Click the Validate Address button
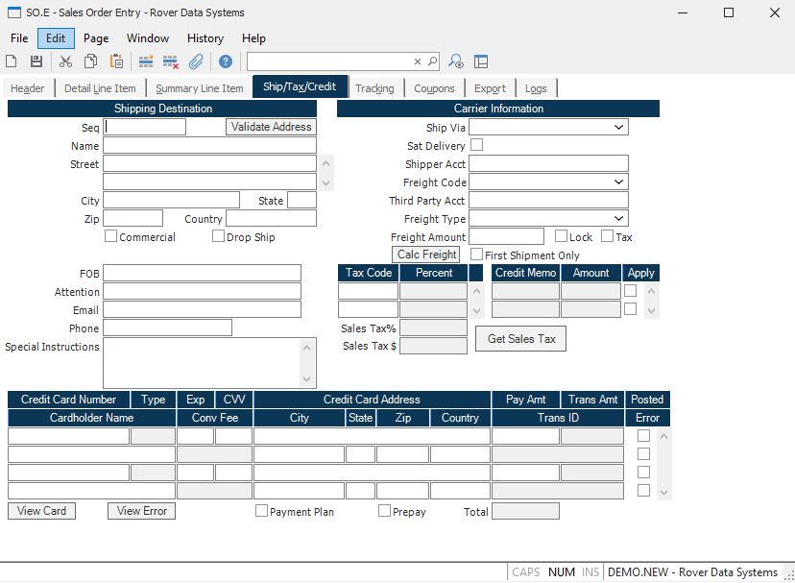Screen dimensions: 795x583 pos(271,127)
